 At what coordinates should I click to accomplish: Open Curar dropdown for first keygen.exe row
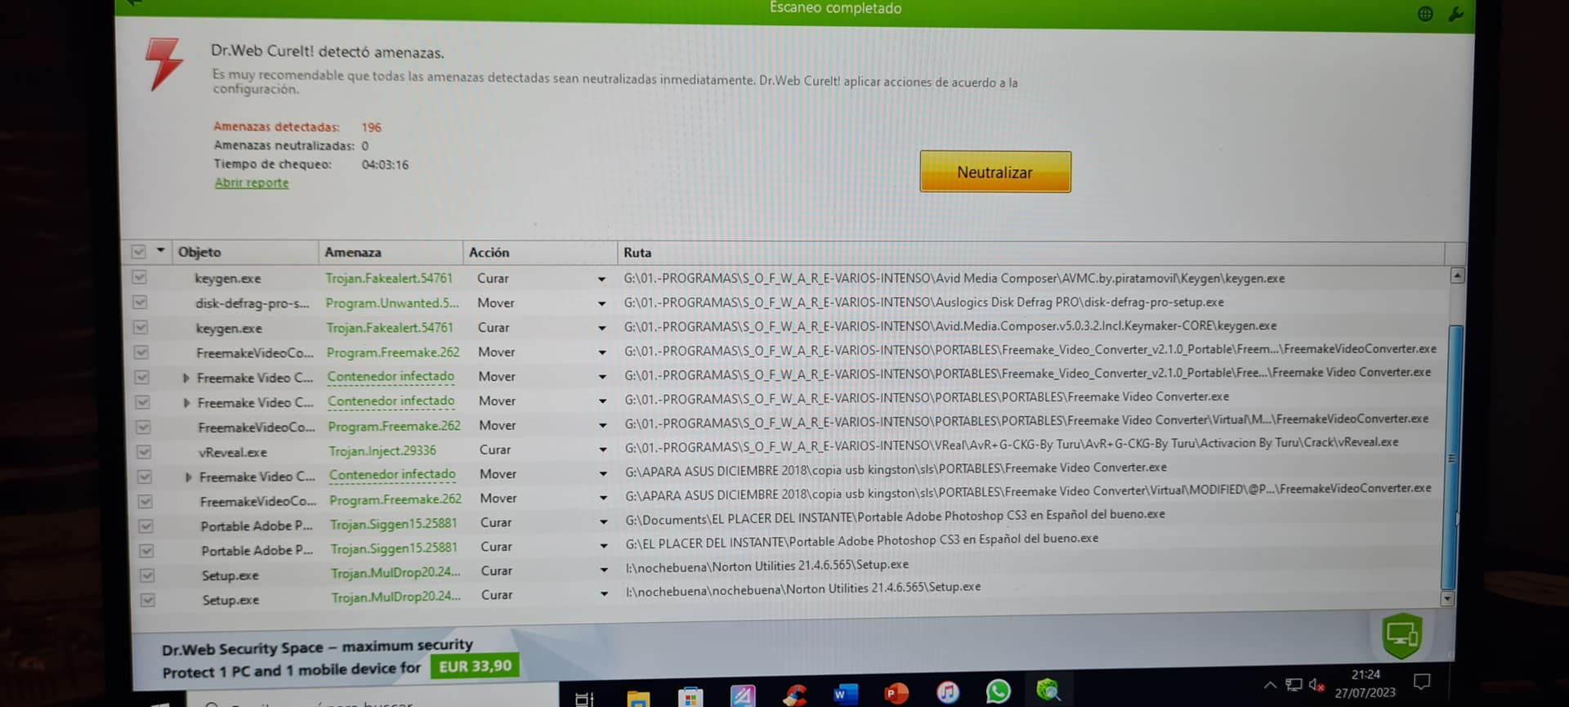tap(601, 279)
